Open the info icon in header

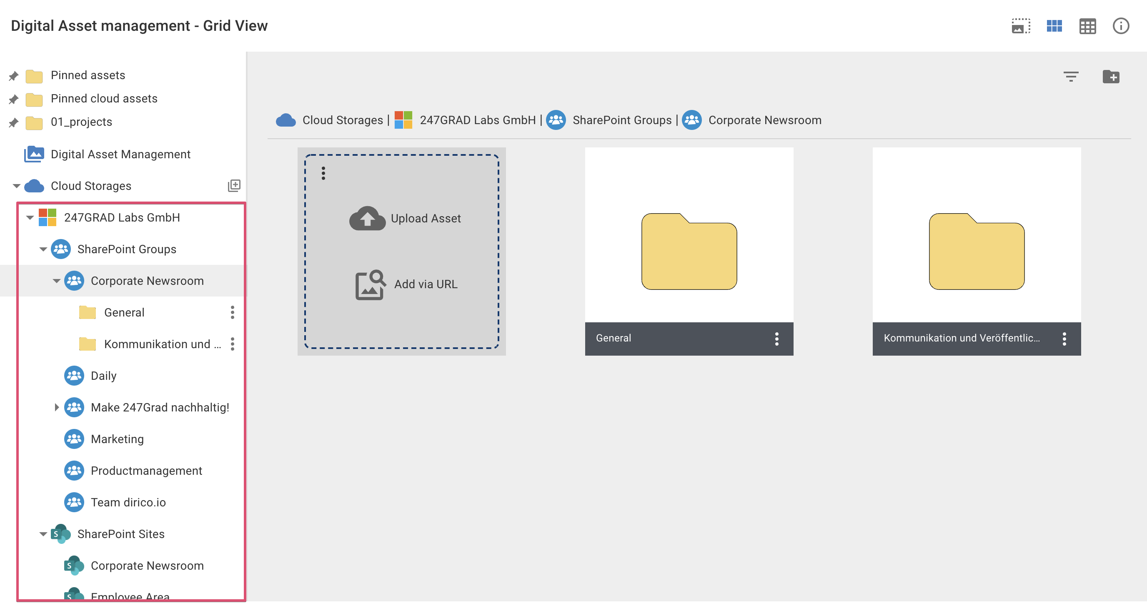(x=1120, y=26)
